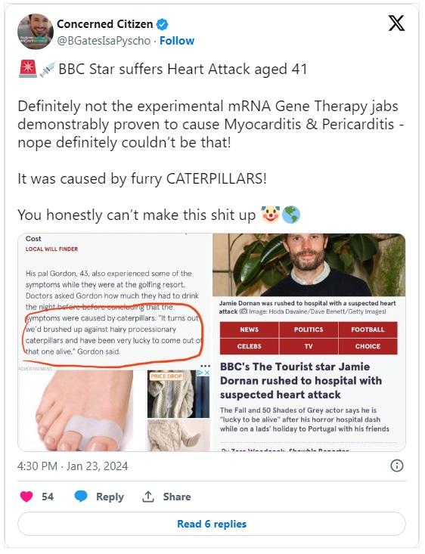Like the tweet with heart icon

(26, 497)
